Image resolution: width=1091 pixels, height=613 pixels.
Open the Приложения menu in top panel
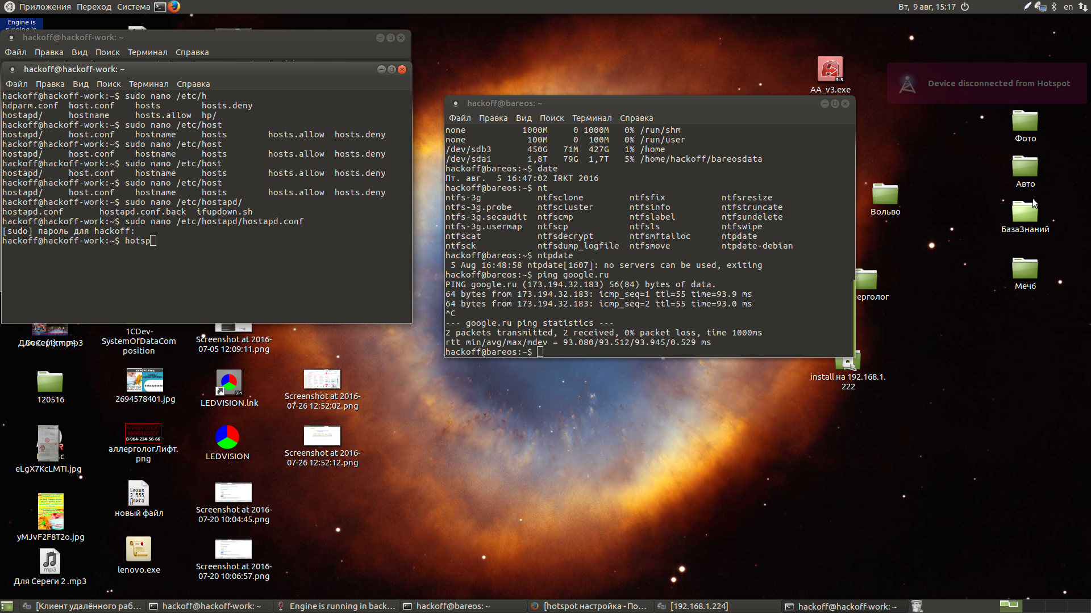44,7
